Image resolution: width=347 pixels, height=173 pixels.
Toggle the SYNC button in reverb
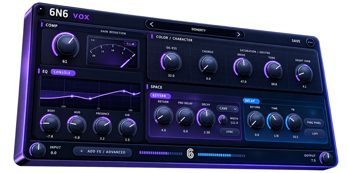click(229, 132)
